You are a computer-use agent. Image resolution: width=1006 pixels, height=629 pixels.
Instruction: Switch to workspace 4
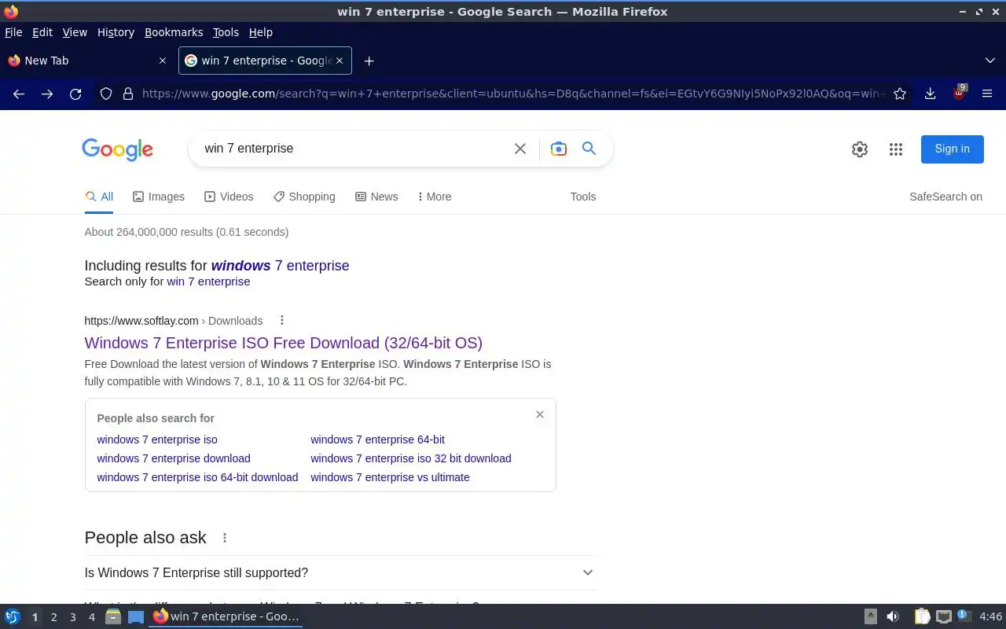(91, 617)
